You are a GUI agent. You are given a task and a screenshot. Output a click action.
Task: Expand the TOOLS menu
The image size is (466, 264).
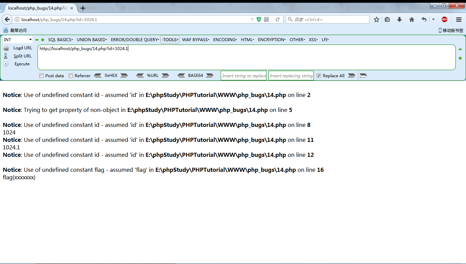(x=170, y=40)
